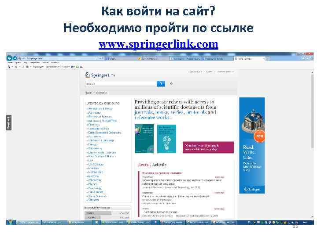Open the Materials discipline
The width and height of the screenshot is (317, 237).
point(93,168)
